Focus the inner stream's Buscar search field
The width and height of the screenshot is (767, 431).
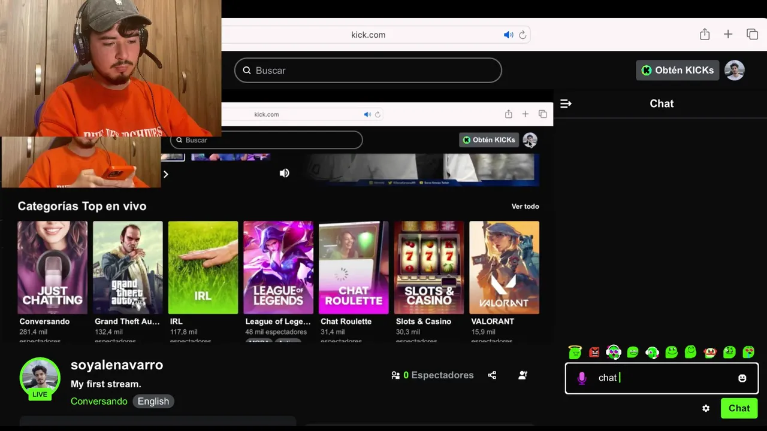click(267, 140)
